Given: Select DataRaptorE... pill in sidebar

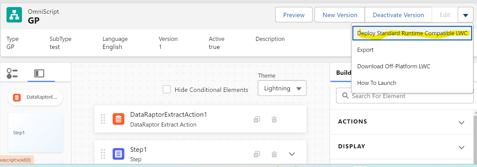Looking at the screenshot, I should click(35, 97).
